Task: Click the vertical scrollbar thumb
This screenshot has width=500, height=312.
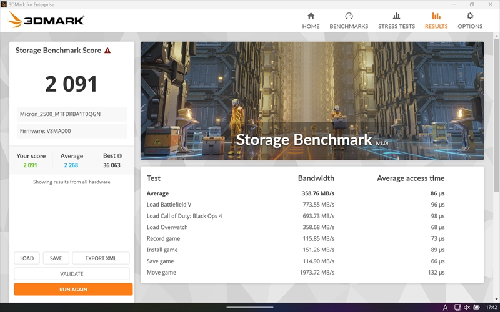Action: (496, 115)
